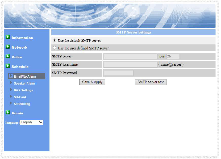Open the Admin menu

pos(17,113)
